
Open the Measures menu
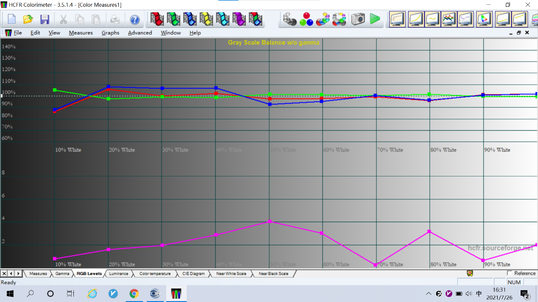click(81, 33)
